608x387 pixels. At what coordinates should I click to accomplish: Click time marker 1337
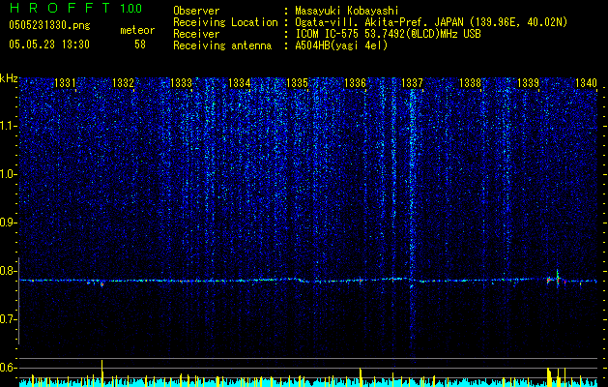(412, 82)
